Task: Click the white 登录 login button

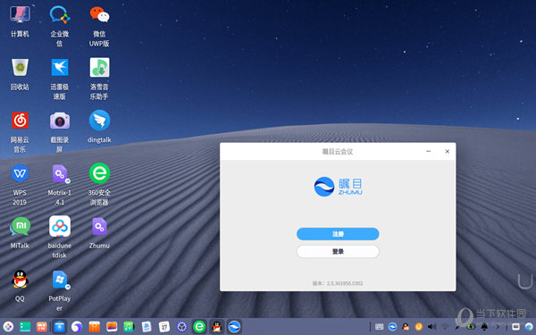Action: (338, 252)
